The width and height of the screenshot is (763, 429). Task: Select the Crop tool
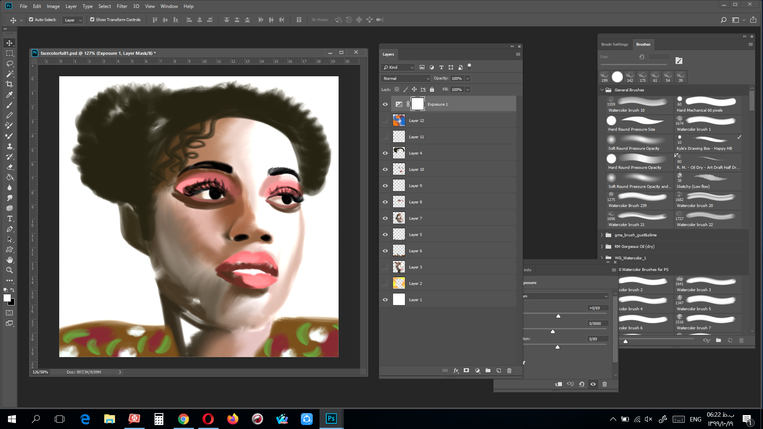pos(10,84)
